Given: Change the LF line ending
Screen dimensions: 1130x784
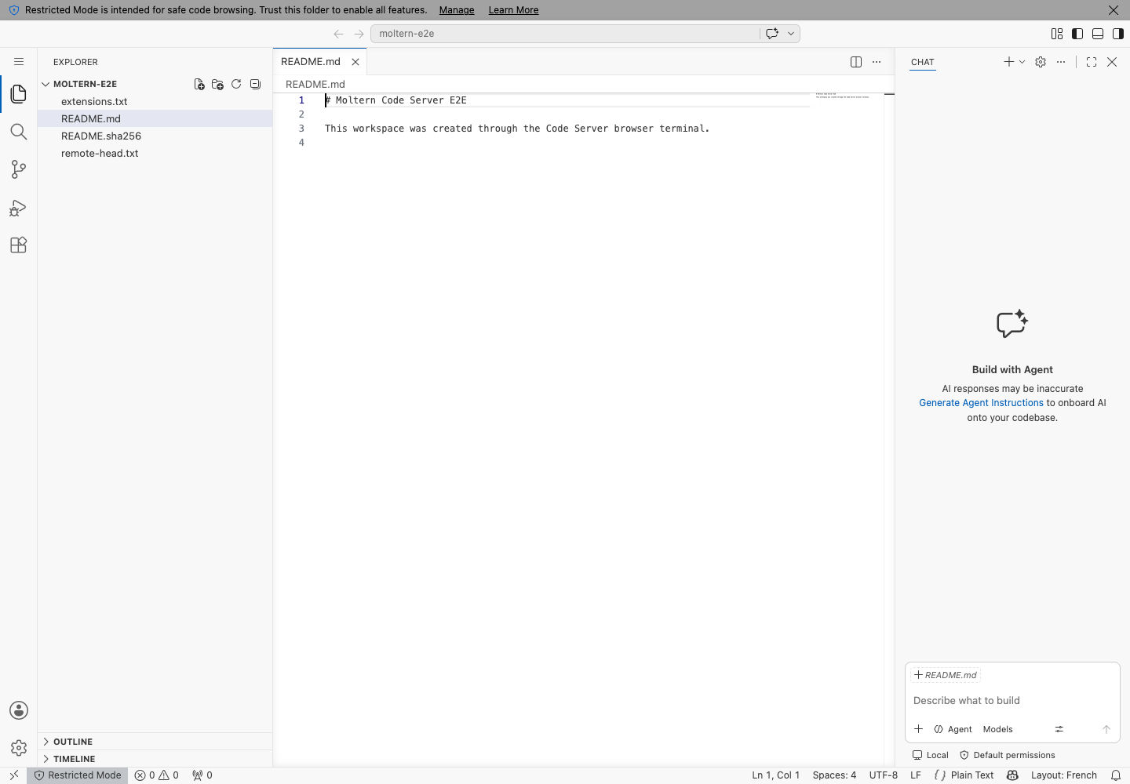Looking at the screenshot, I should tap(916, 775).
